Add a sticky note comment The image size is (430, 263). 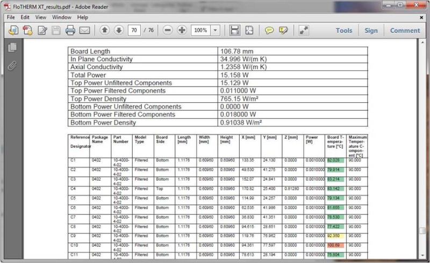click(x=269, y=31)
